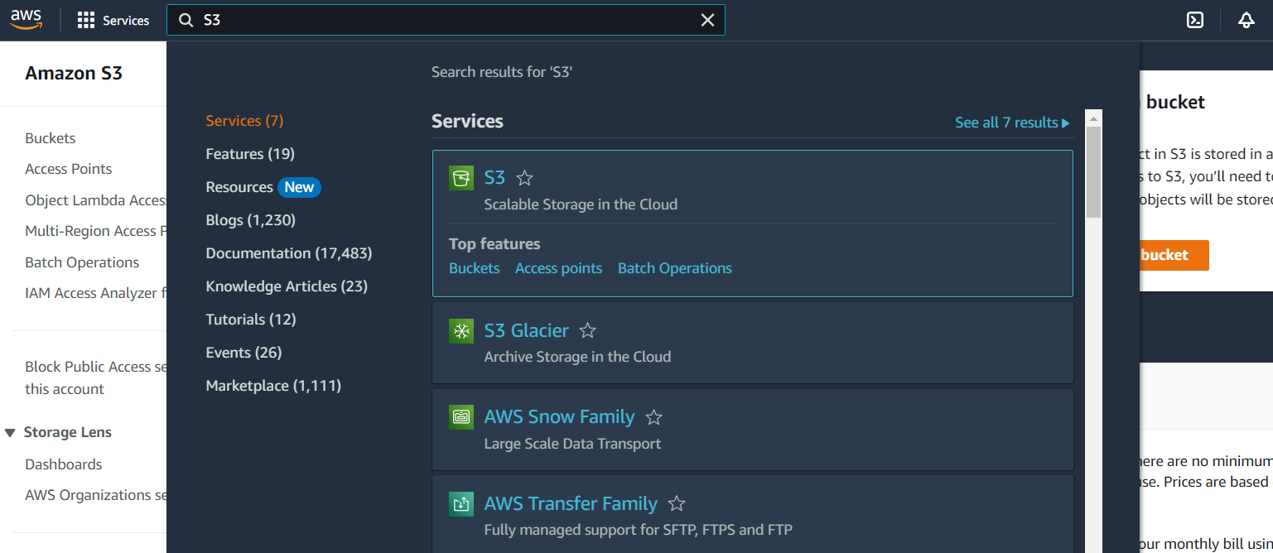This screenshot has height=553, width=1273.
Task: Click the AWS home logo
Action: [26, 18]
